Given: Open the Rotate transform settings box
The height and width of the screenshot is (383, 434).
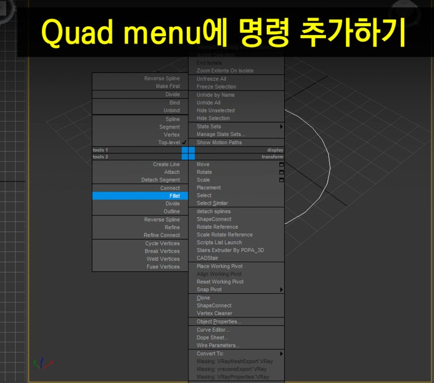Looking at the screenshot, I should click(x=281, y=172).
